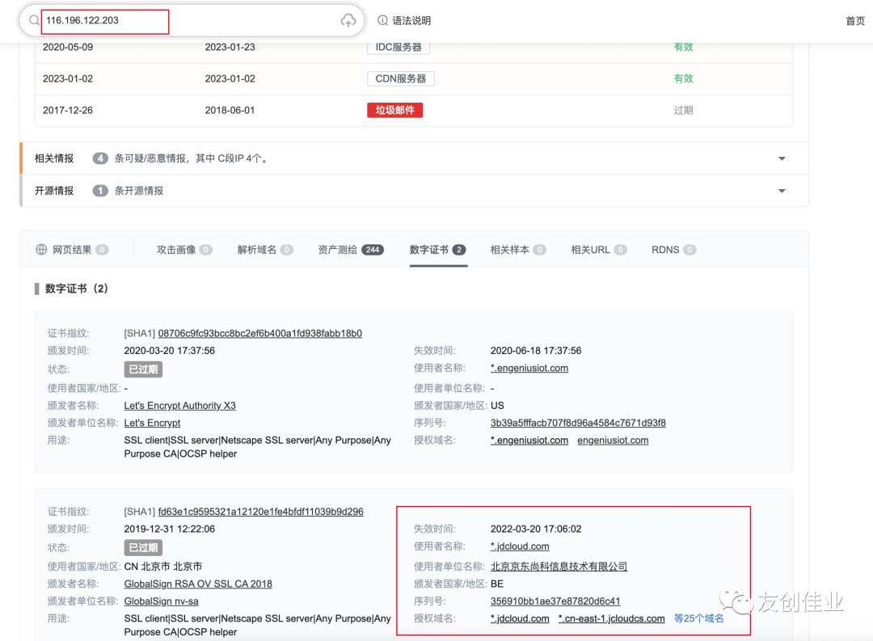Screen dimensions: 873x641
Task: Click 颁发者国家/地区 value BE
Action: 496,584
